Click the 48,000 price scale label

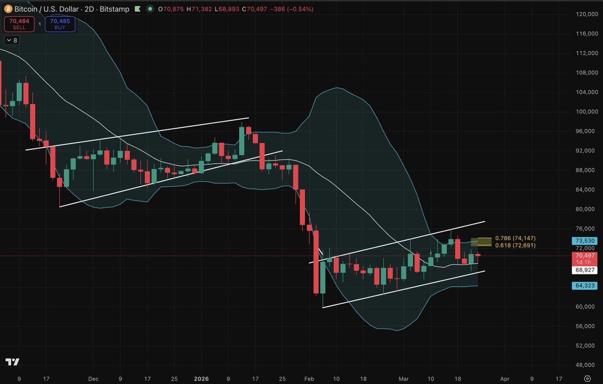[586, 365]
